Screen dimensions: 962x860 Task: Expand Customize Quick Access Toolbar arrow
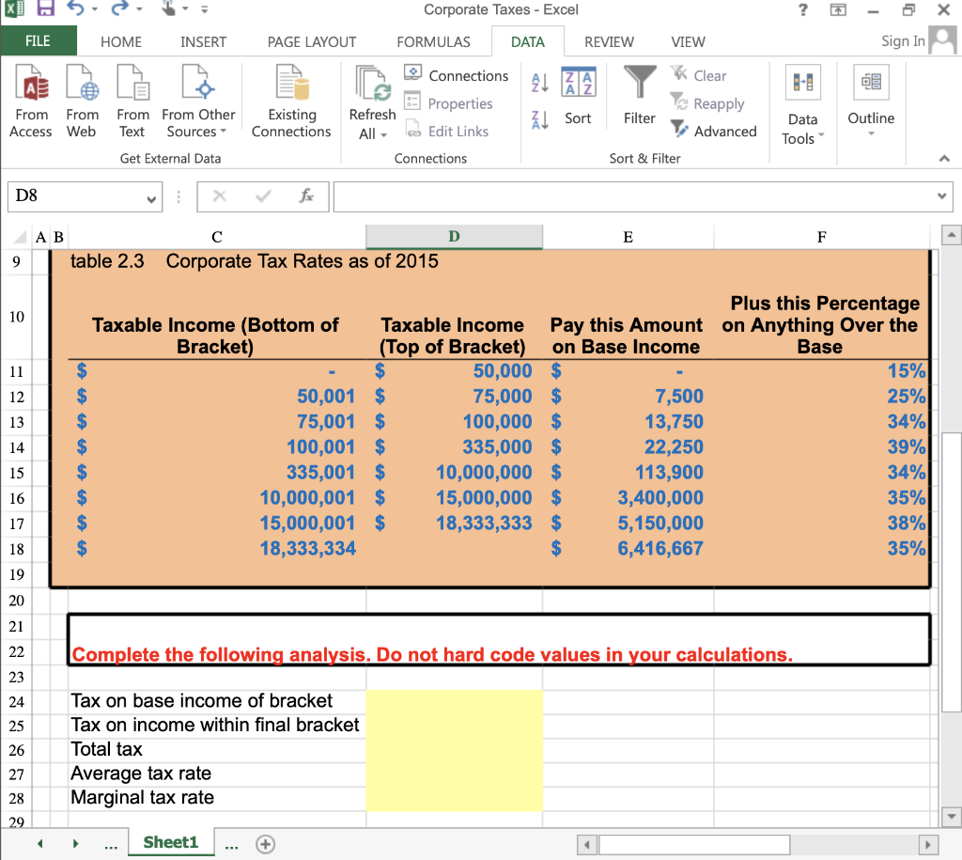click(x=204, y=9)
